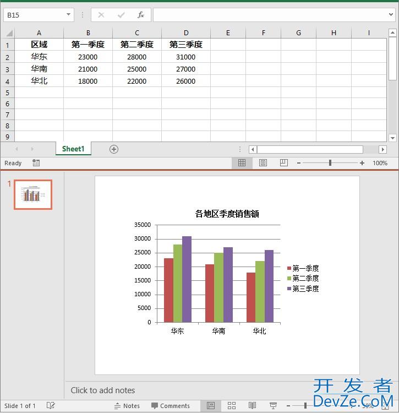The height and width of the screenshot is (413, 399).
Task: Click the cell with value 28000
Action: coord(137,57)
